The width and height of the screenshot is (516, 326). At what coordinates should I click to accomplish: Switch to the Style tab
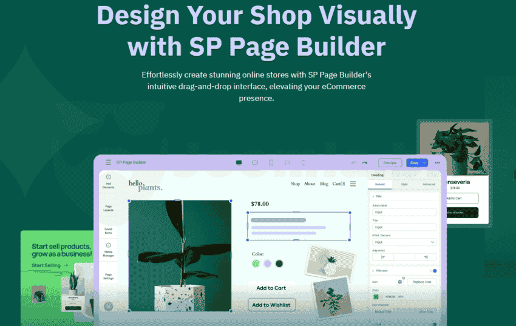point(404,184)
